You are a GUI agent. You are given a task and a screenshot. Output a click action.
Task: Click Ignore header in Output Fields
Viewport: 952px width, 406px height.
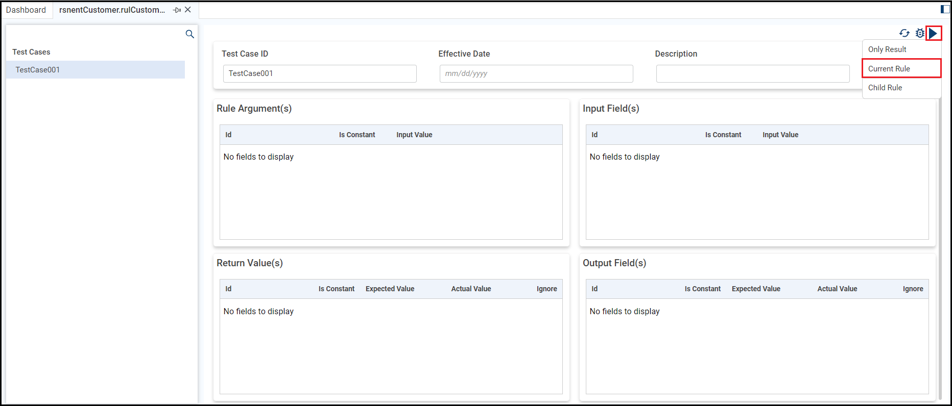(913, 289)
